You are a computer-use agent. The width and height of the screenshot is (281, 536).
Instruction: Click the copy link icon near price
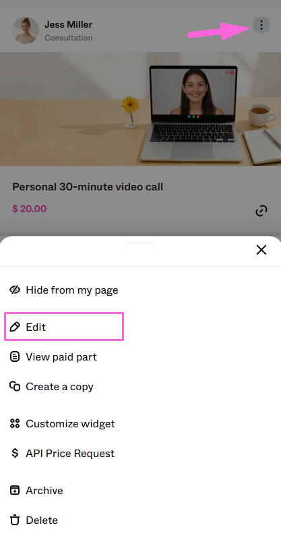pos(261,211)
